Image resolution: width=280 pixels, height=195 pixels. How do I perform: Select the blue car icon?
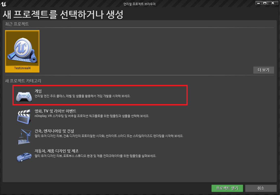click(x=24, y=156)
